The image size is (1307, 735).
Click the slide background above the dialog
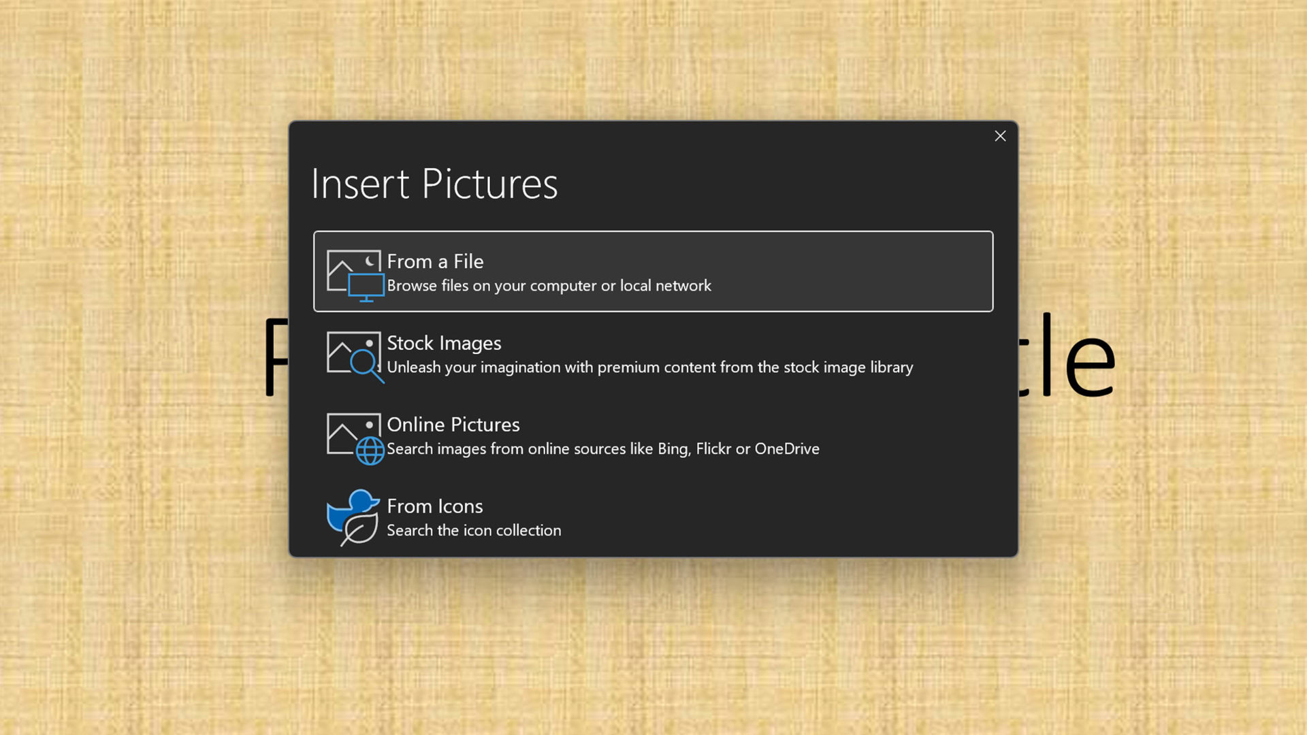click(x=653, y=61)
